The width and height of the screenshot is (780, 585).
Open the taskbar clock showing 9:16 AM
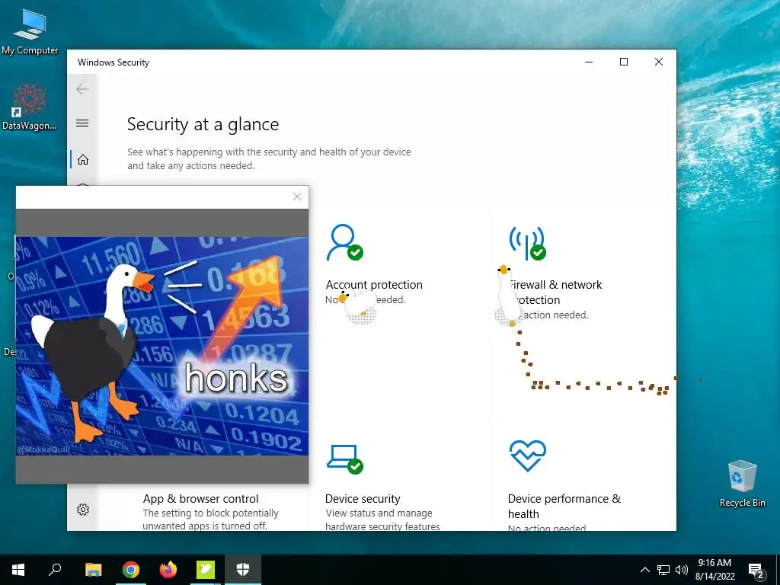coord(714,570)
